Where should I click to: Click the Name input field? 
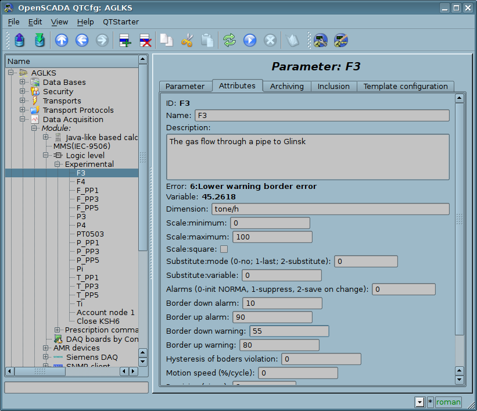(322, 116)
